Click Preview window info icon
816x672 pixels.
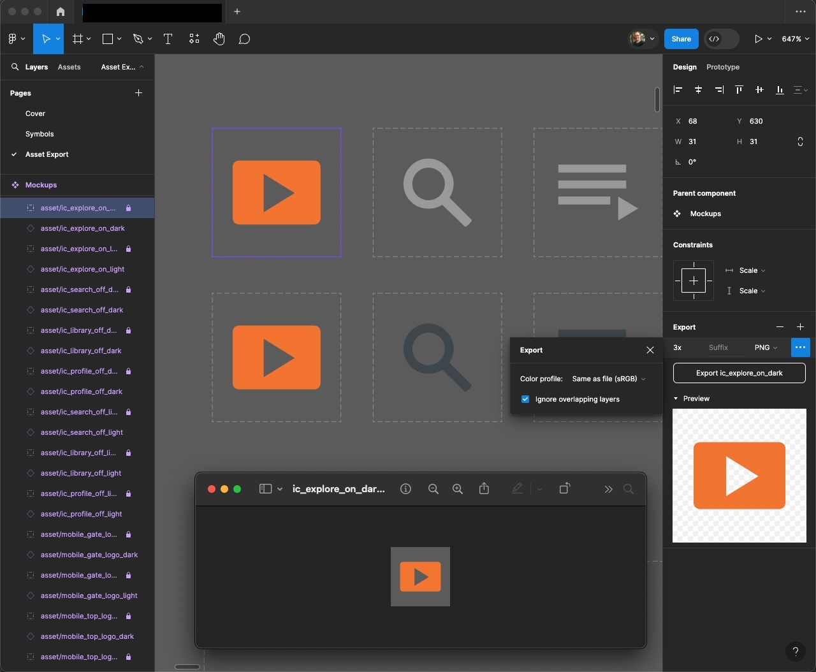(405, 489)
